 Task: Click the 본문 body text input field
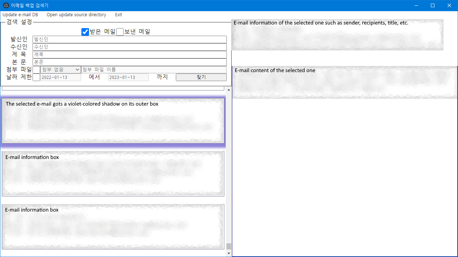pyautogui.click(x=129, y=62)
